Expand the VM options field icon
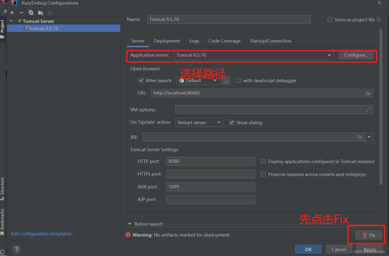 368,109
